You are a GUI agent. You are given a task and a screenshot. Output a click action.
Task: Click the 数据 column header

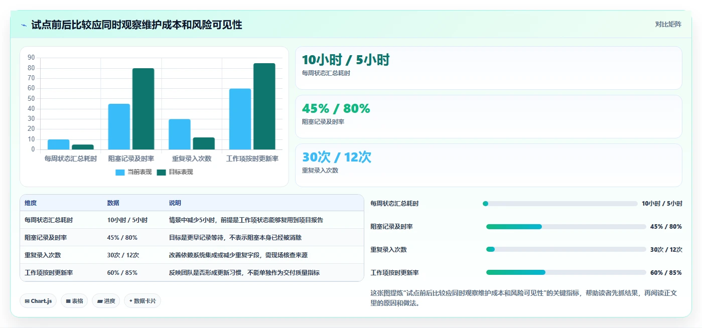coord(113,203)
